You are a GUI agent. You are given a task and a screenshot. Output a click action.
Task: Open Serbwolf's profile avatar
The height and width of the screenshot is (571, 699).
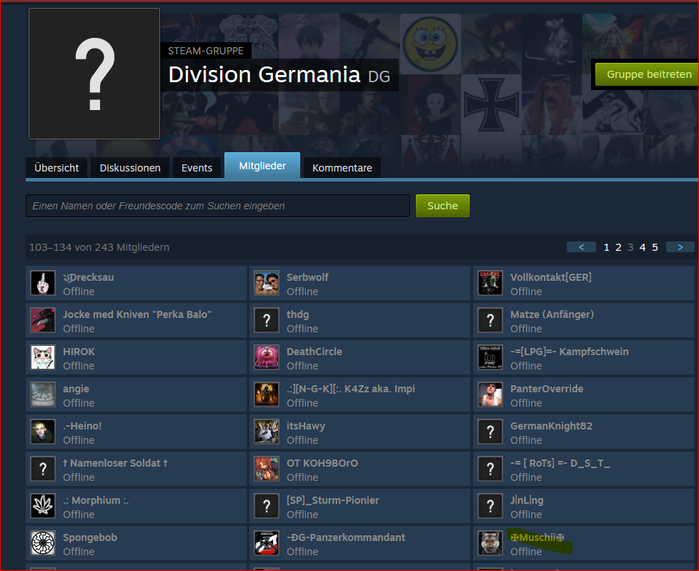267,283
